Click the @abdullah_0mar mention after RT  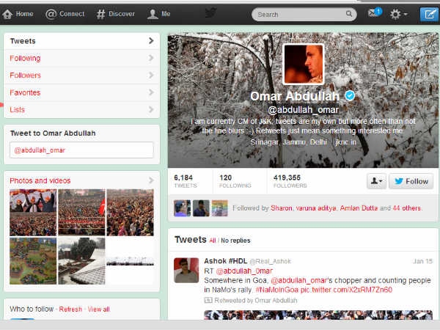pos(244,271)
